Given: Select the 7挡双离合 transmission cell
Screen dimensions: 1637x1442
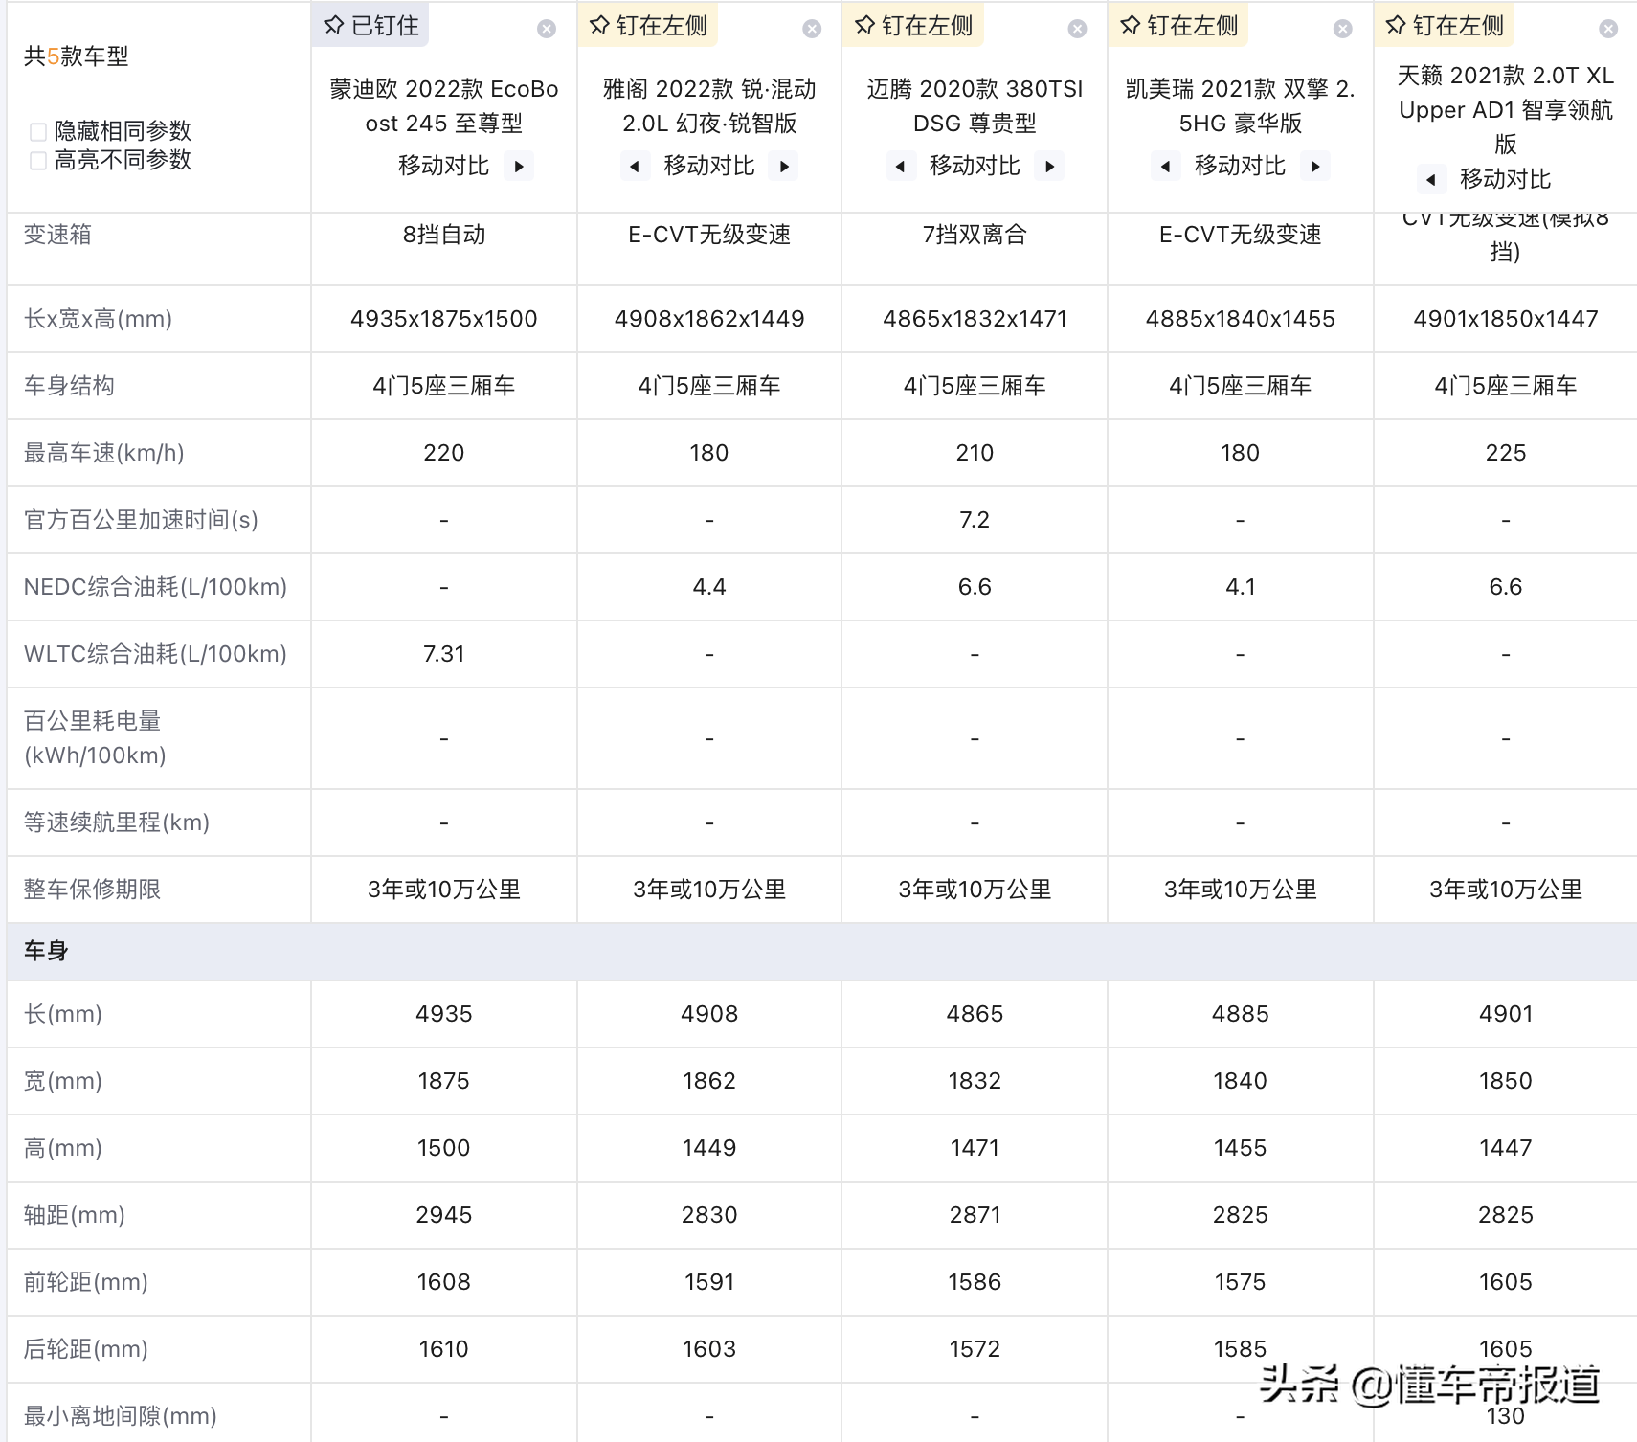Looking at the screenshot, I should coord(975,235).
